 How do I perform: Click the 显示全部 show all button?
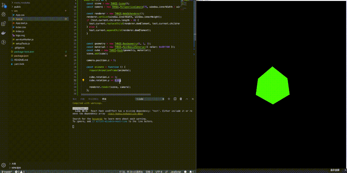click(x=335, y=170)
